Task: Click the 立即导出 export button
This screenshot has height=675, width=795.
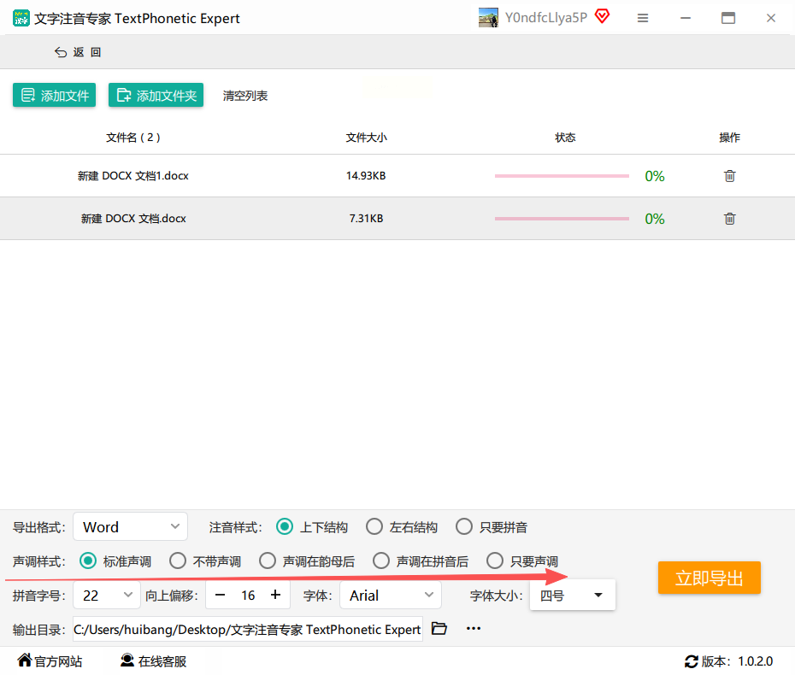Action: click(710, 578)
